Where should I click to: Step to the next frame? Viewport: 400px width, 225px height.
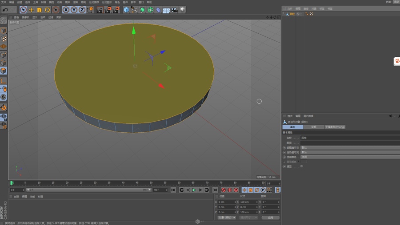[x=200, y=190]
